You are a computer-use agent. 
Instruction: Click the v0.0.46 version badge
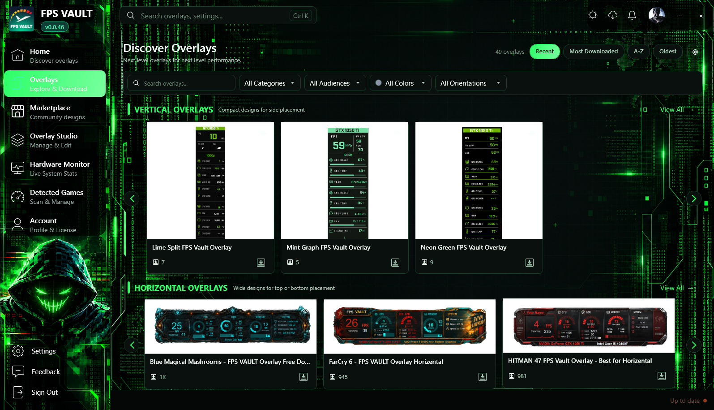pos(55,27)
